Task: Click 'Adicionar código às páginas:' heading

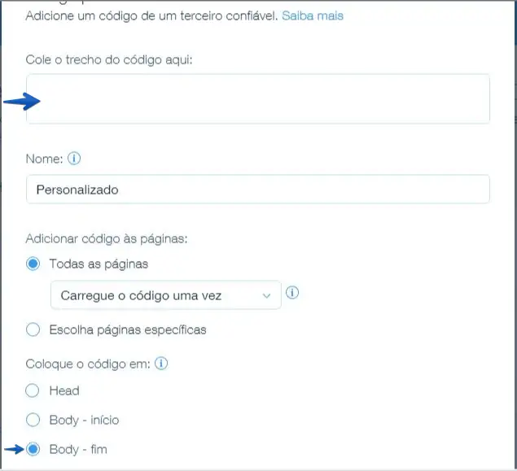Action: [x=107, y=238]
